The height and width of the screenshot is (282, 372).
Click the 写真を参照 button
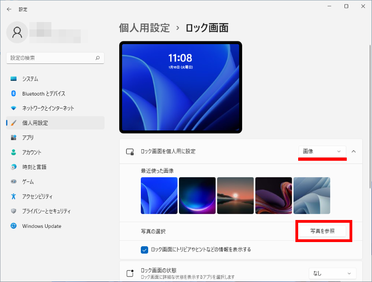click(x=322, y=231)
